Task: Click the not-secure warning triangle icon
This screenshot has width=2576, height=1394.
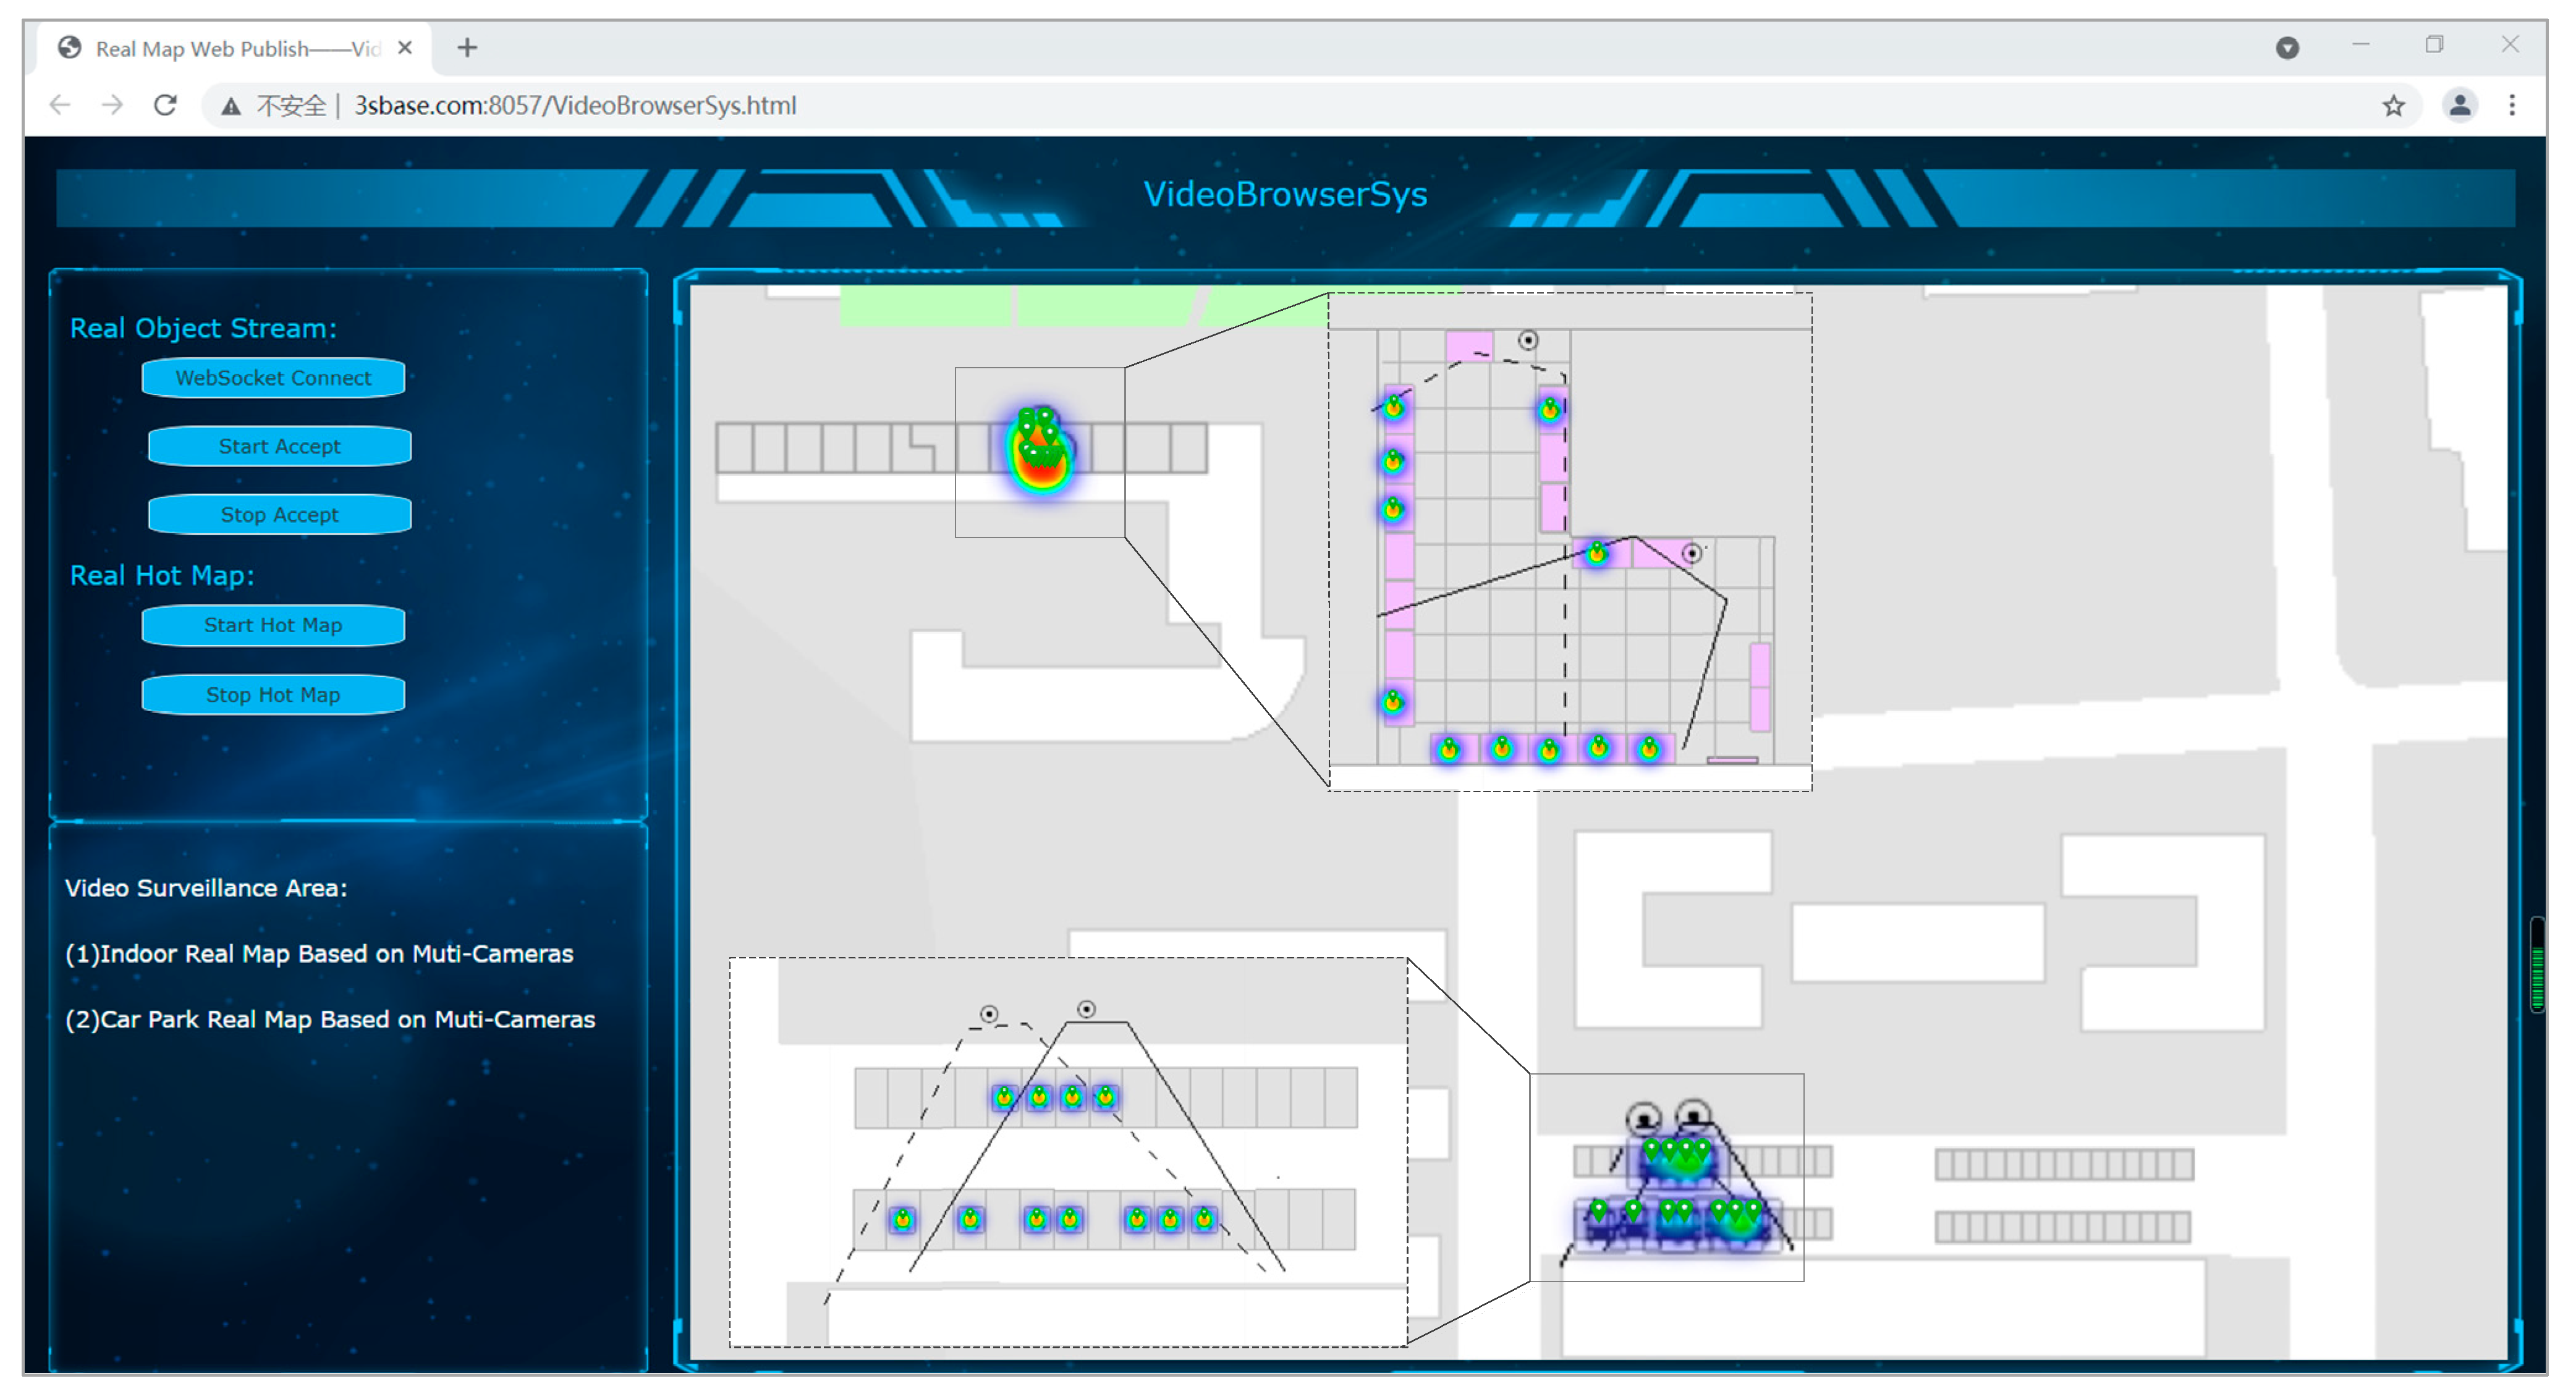Action: (x=231, y=106)
